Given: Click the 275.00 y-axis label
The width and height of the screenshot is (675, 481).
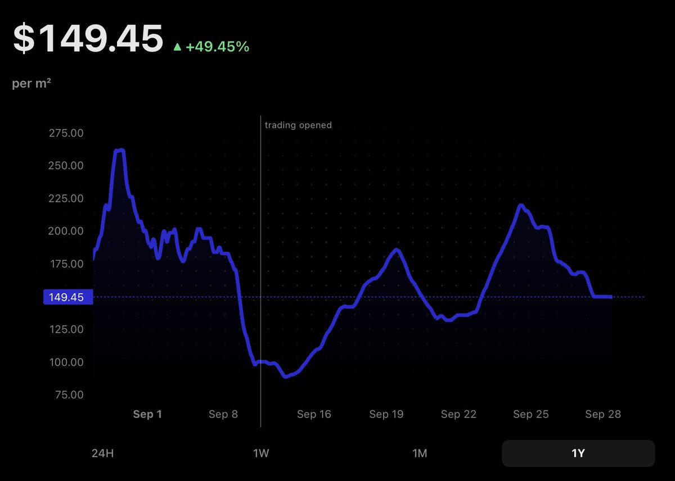Looking at the screenshot, I should (x=66, y=133).
